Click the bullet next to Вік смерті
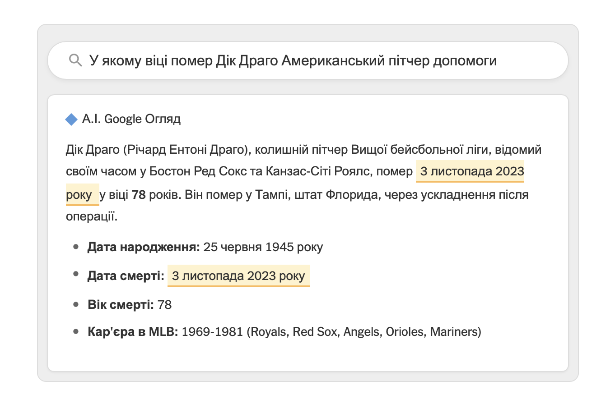This screenshot has width=615, height=404. click(x=75, y=304)
